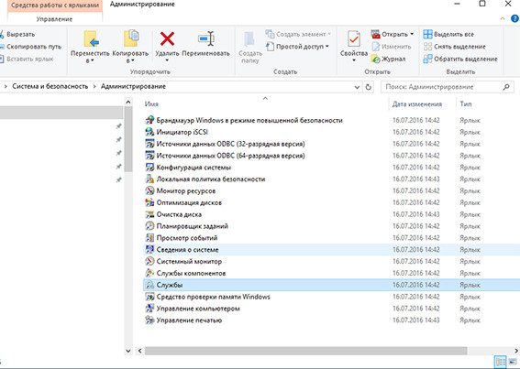Image resolution: width=520 pixels, height=369 pixels.
Task: Select the Инициатор iSCSI icon
Action: click(x=149, y=132)
